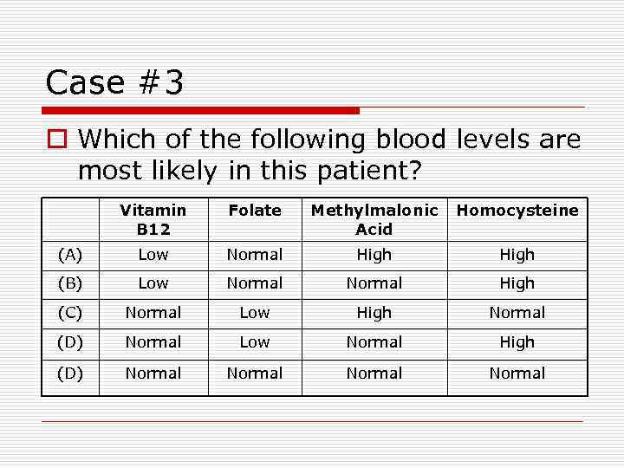Choose the (C) answer row label

(x=70, y=313)
